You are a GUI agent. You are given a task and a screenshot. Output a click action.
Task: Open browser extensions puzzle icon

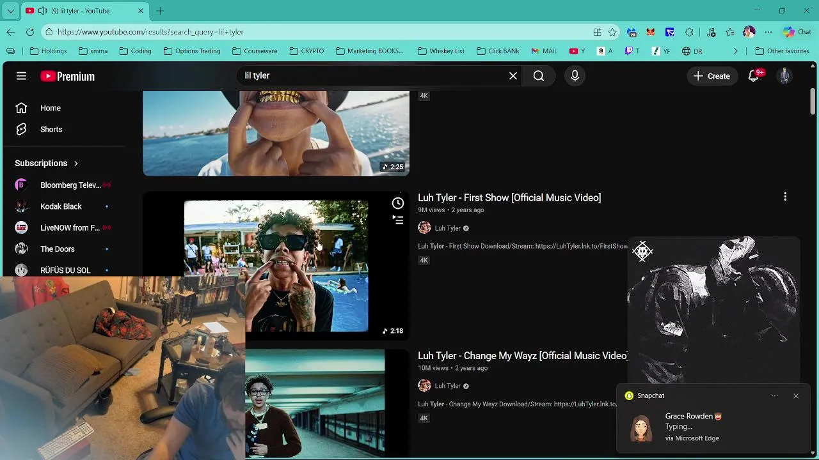(689, 32)
